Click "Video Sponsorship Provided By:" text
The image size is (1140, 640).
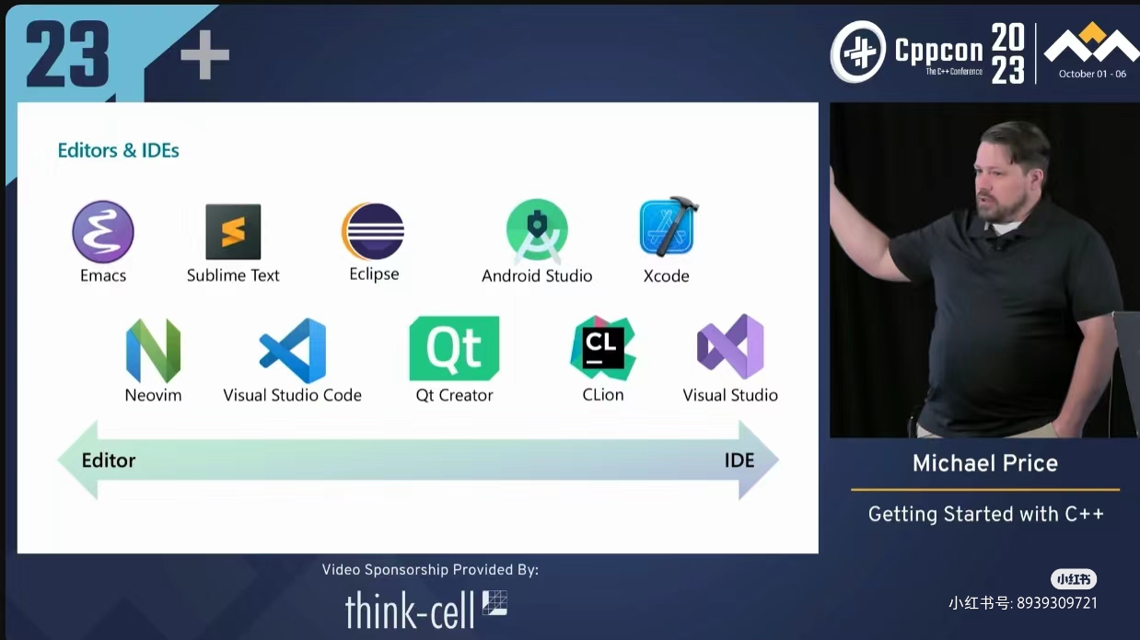coord(430,570)
